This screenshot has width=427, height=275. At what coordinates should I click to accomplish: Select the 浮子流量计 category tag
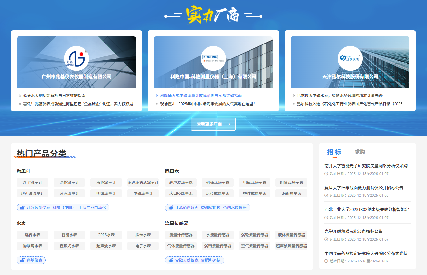[x=32, y=182]
